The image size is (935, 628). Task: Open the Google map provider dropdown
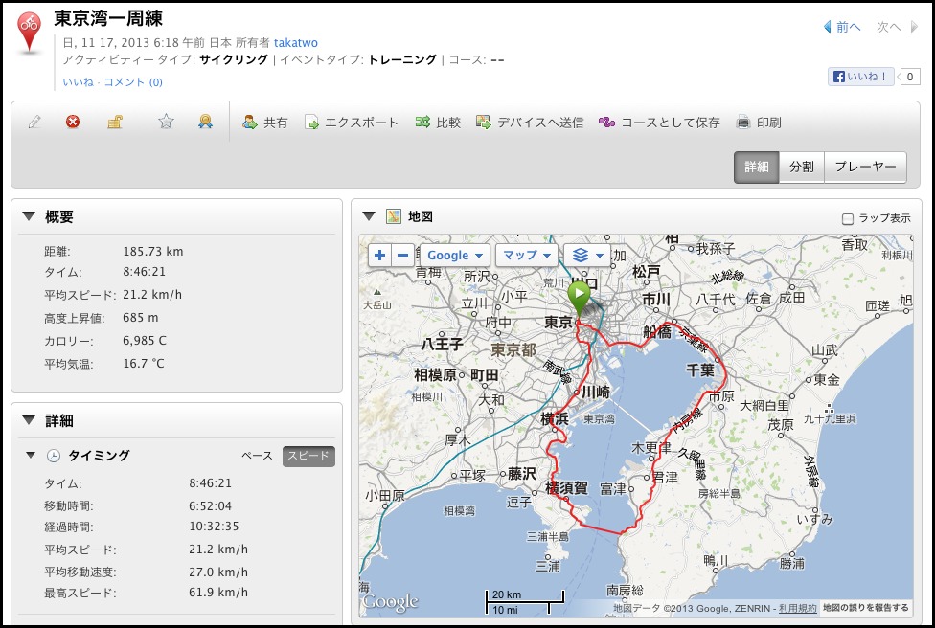tap(456, 256)
